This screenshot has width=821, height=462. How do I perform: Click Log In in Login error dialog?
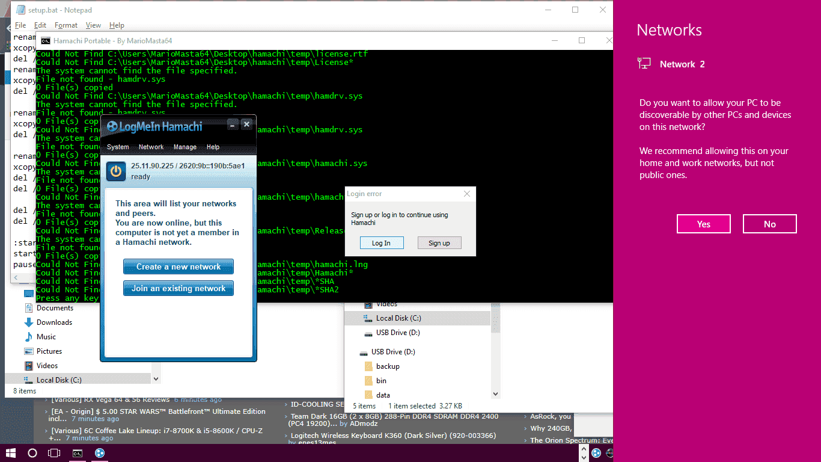[381, 243]
